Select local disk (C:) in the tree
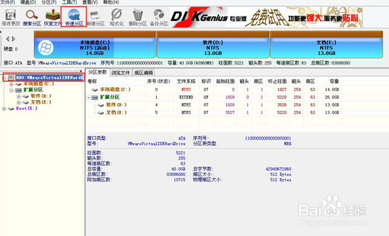Screen dimensions: 389x236 [x=39, y=83]
